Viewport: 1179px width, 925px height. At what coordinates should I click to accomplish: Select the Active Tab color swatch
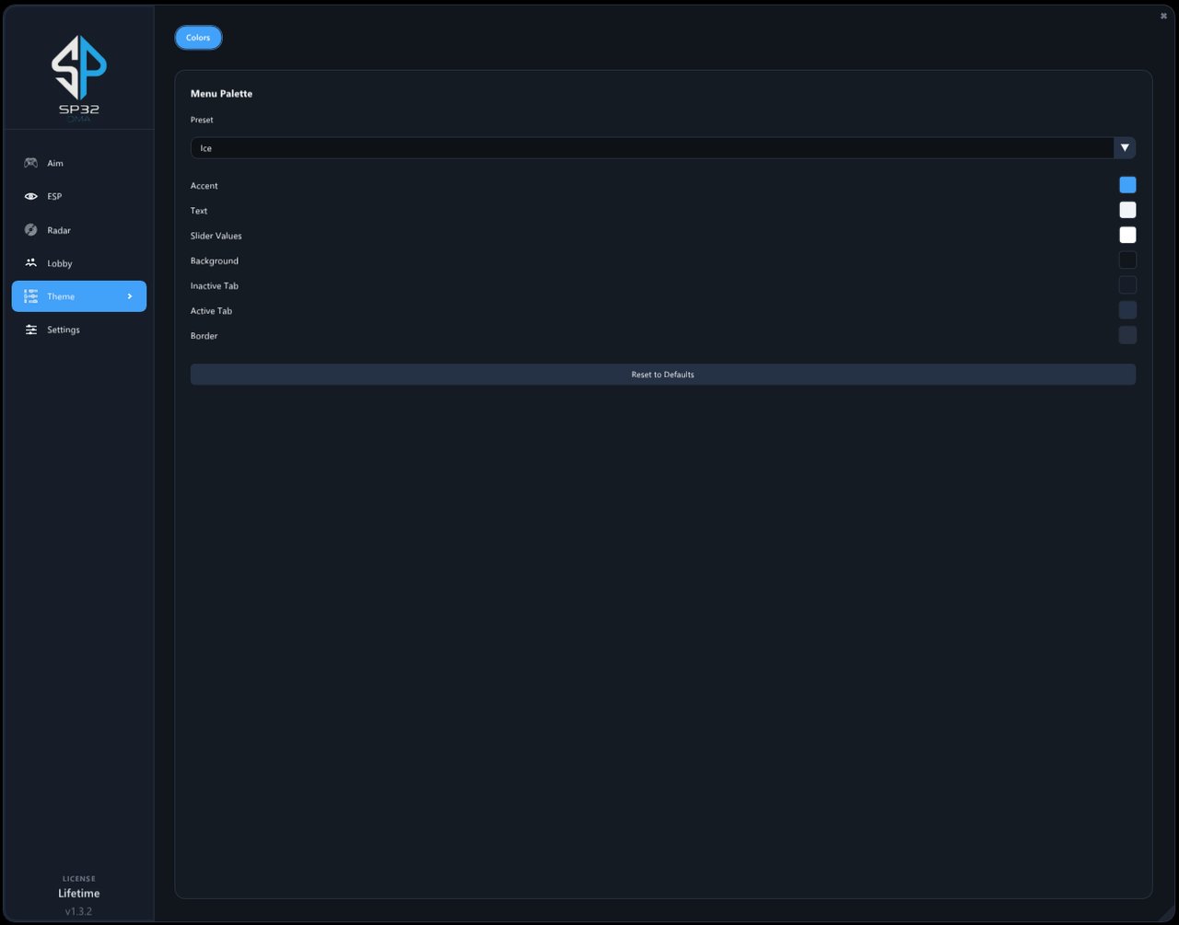tap(1127, 310)
